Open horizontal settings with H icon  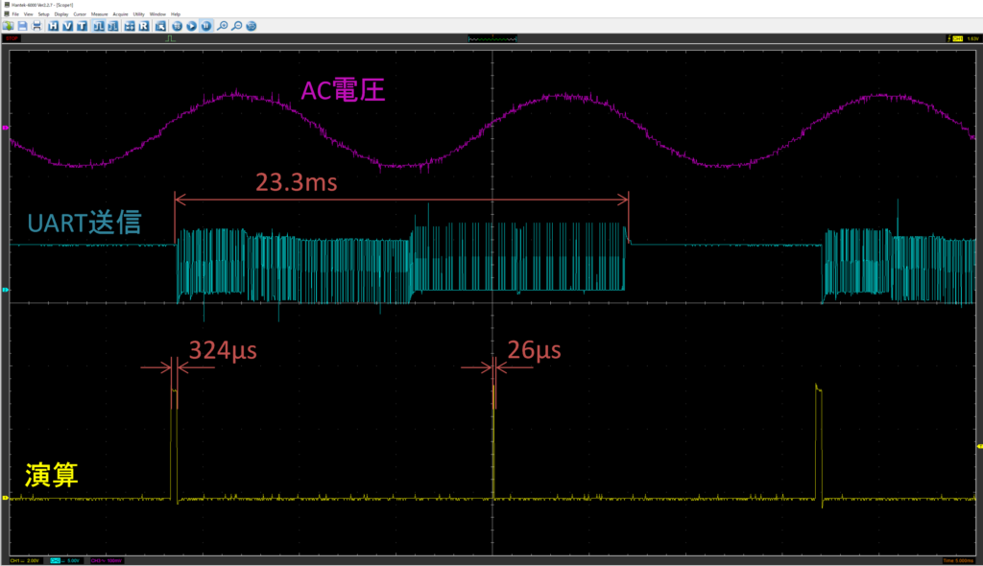click(x=53, y=26)
